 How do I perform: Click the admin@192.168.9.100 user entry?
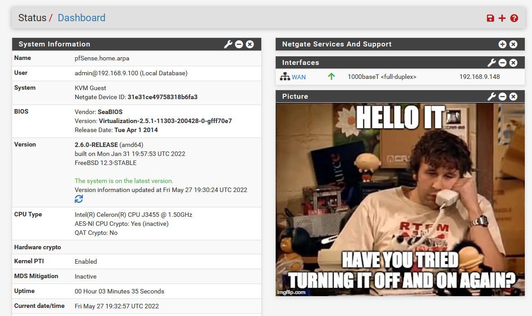coord(131,73)
